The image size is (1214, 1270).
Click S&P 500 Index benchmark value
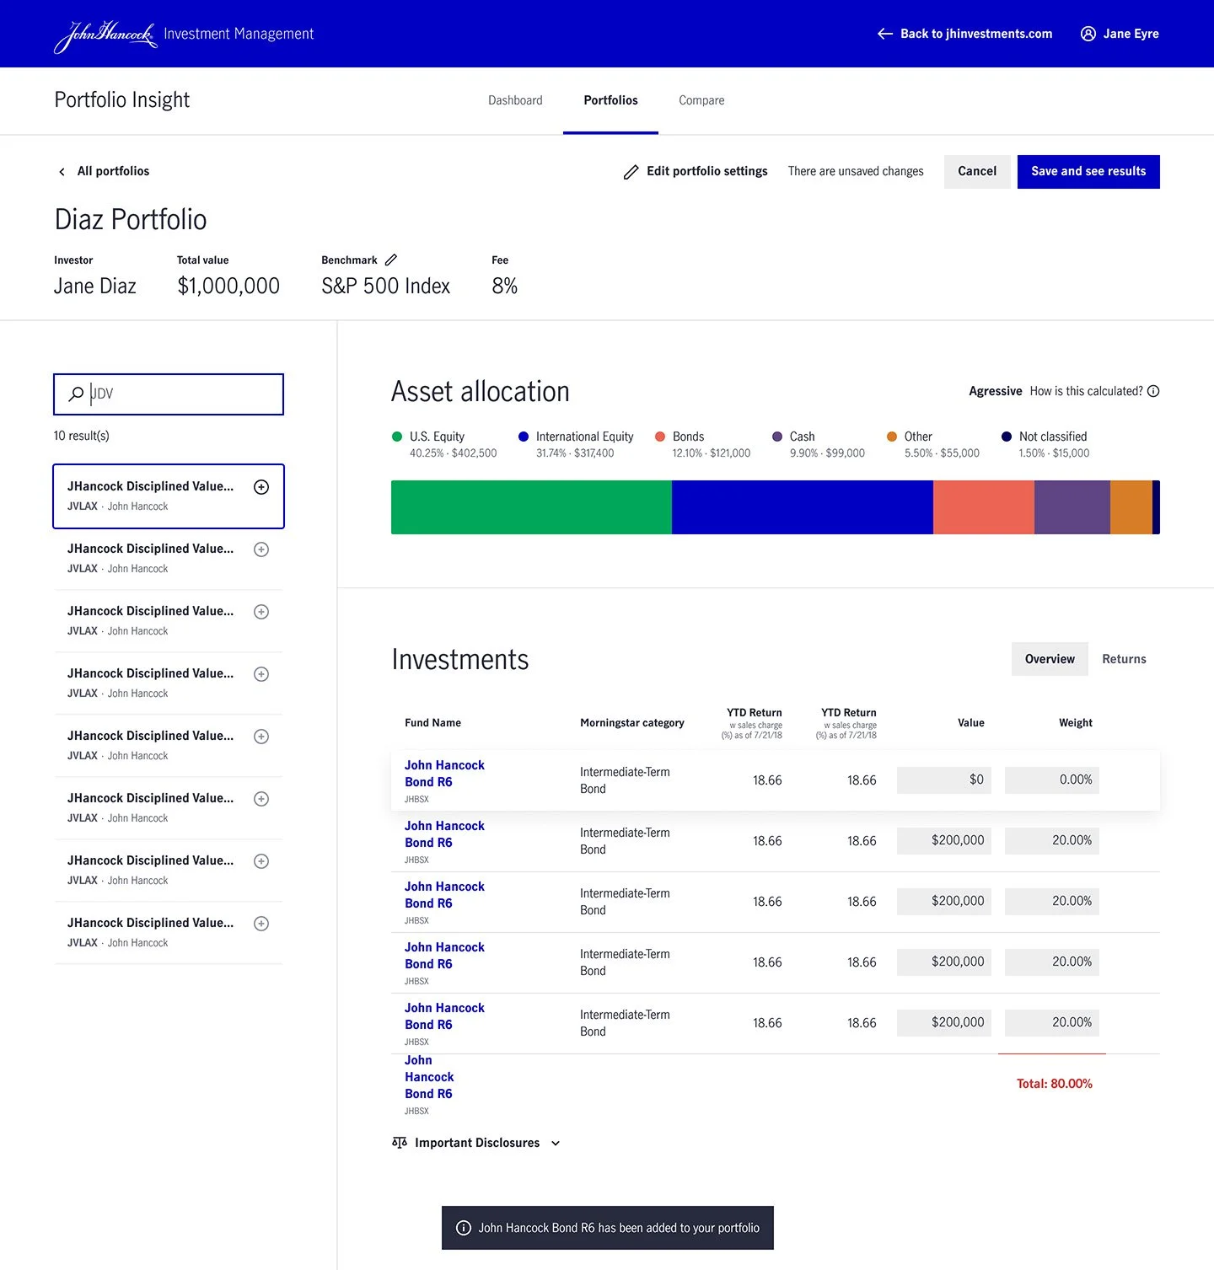coord(386,287)
